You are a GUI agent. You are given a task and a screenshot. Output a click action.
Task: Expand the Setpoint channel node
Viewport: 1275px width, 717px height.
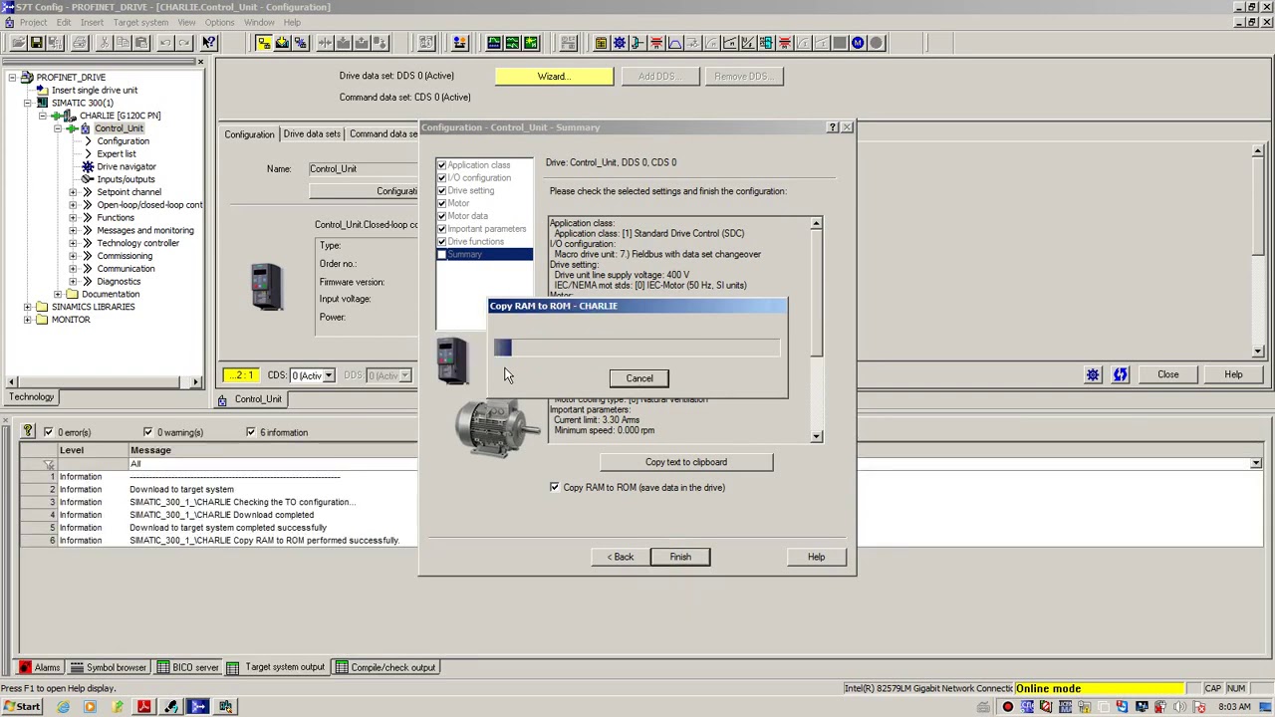[73, 192]
